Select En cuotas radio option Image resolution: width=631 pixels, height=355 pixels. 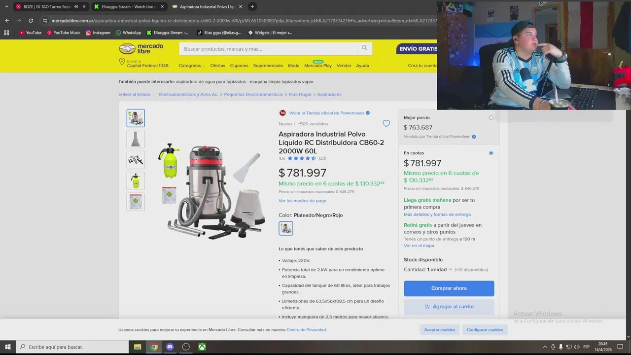point(491,153)
